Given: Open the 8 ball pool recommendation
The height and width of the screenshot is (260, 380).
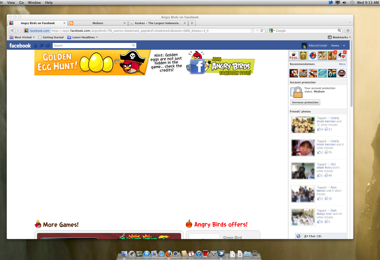Looking at the screenshot, I should pos(332,73).
